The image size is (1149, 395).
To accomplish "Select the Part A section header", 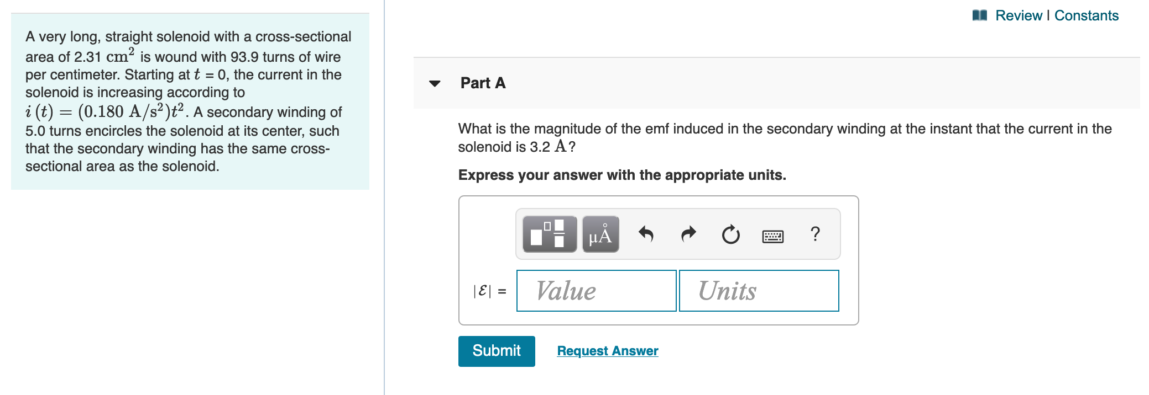I will [482, 83].
